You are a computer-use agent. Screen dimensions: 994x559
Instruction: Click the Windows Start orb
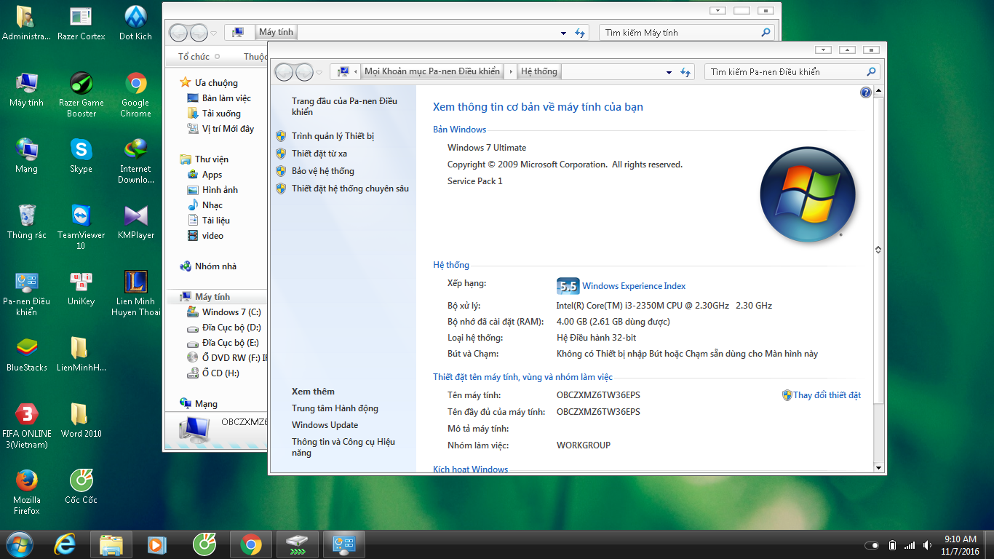pos(19,544)
